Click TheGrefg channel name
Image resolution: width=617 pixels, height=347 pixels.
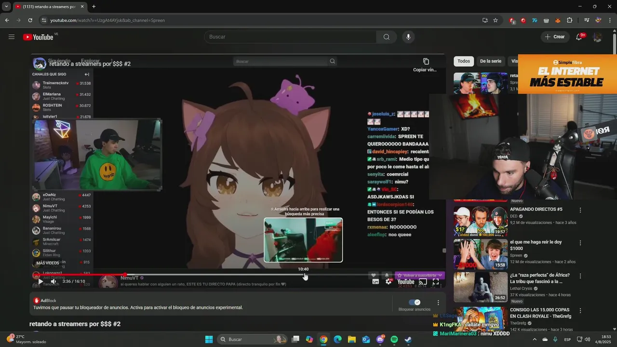click(x=518, y=323)
